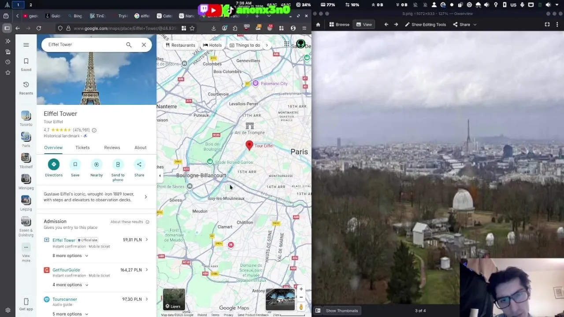The image size is (564, 317).
Task: Click the browser URL address bar
Action: point(124,28)
